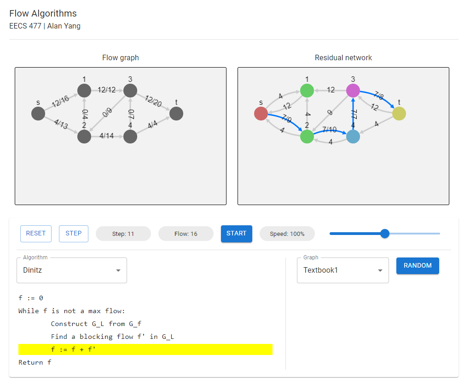Click the Flow: 16 indicator

[186, 234]
